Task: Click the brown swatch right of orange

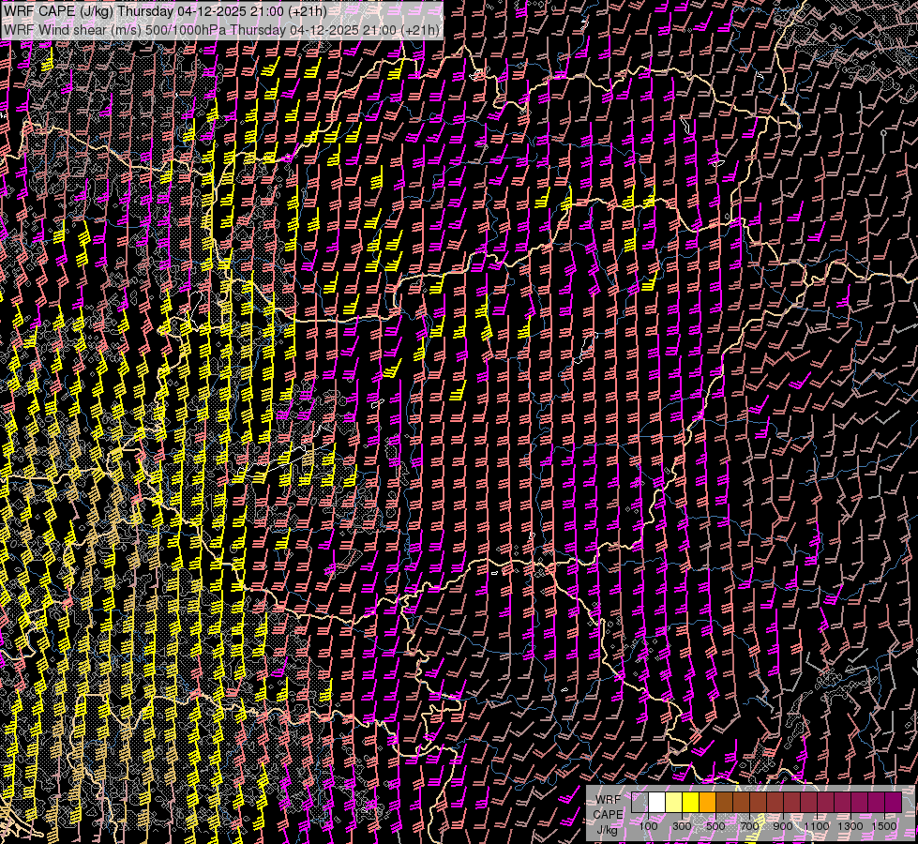Action: [724, 803]
